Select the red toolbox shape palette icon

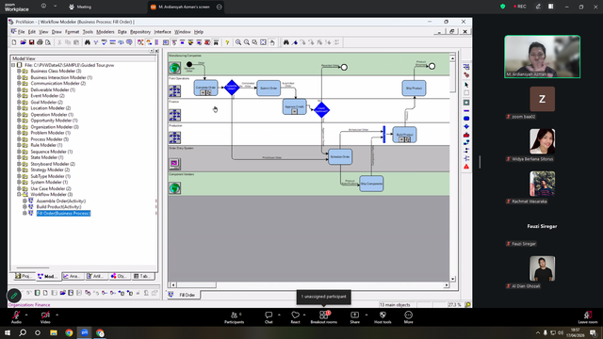pos(466,135)
